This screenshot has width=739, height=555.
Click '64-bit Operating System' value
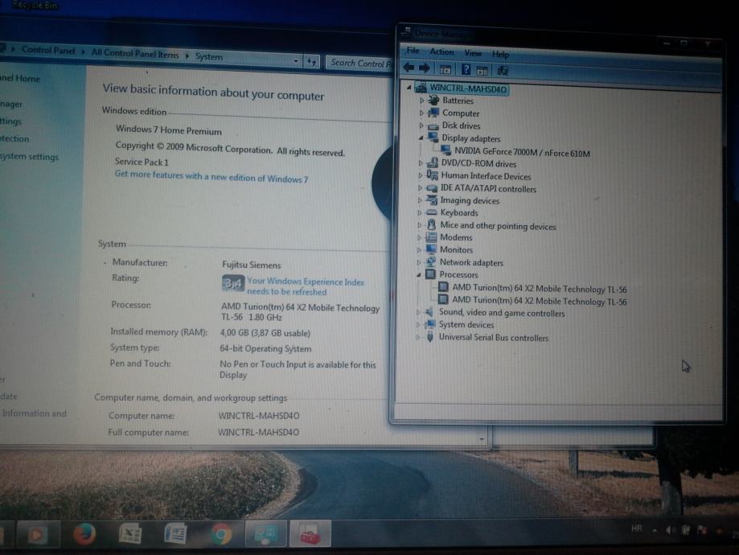tap(265, 348)
